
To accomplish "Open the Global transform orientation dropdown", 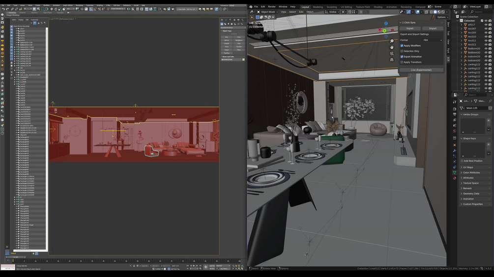I will tap(332, 12).
